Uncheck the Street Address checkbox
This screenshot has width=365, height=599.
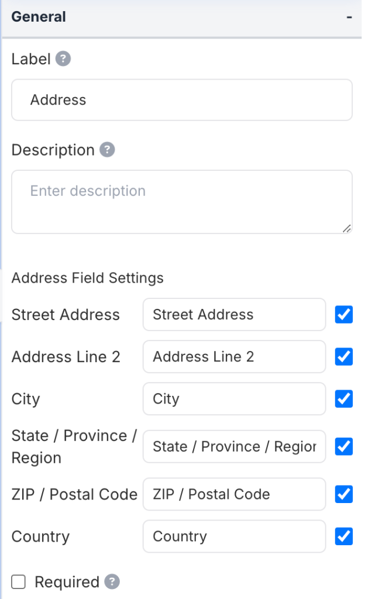pyautogui.click(x=344, y=315)
